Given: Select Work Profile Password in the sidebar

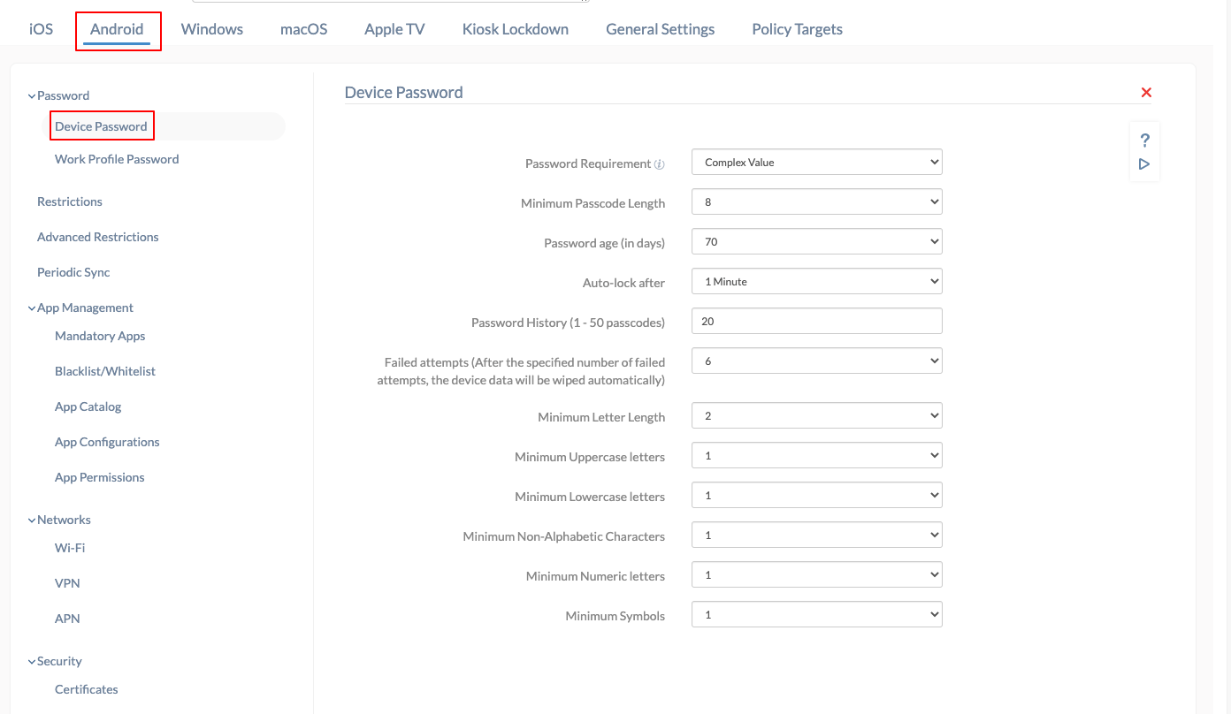Looking at the screenshot, I should click(x=116, y=158).
